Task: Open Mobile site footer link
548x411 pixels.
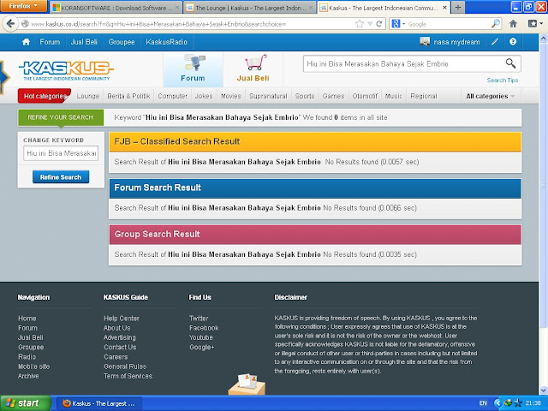Action: (x=34, y=366)
